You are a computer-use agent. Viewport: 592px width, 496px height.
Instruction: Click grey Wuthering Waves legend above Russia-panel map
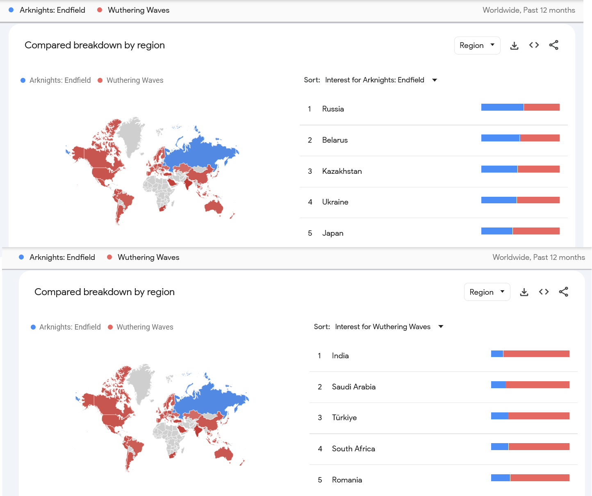[131, 80]
